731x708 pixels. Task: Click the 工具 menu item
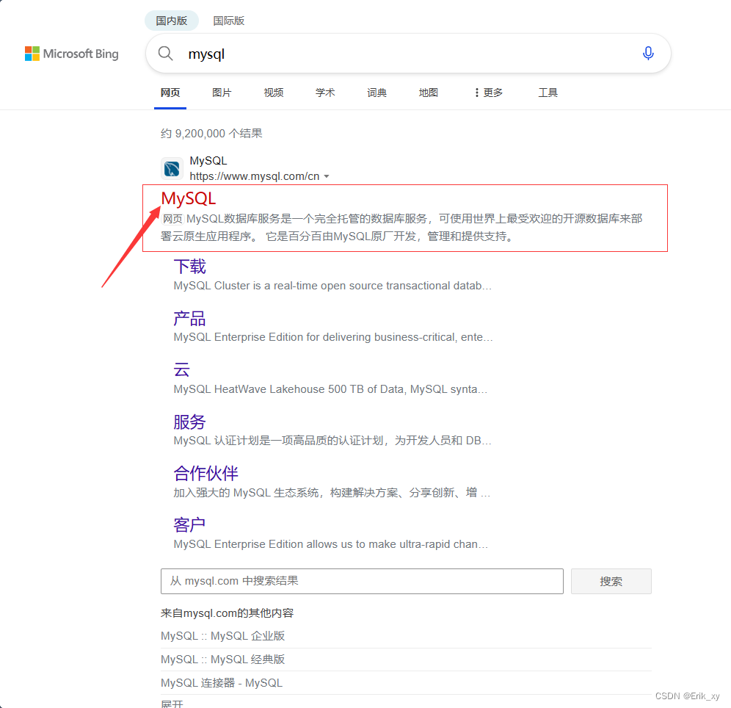click(x=548, y=93)
